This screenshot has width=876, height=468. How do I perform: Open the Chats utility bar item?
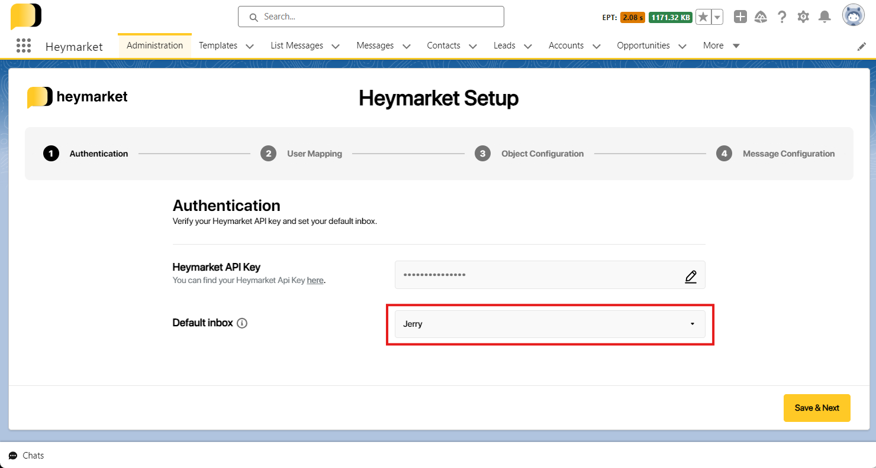tap(27, 456)
